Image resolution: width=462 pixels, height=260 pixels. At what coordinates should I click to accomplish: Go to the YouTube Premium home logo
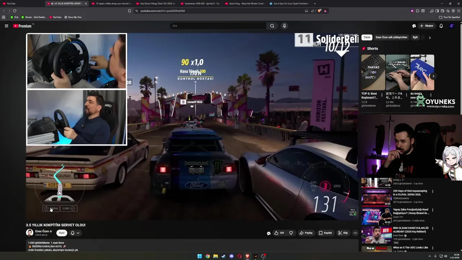click(23, 26)
